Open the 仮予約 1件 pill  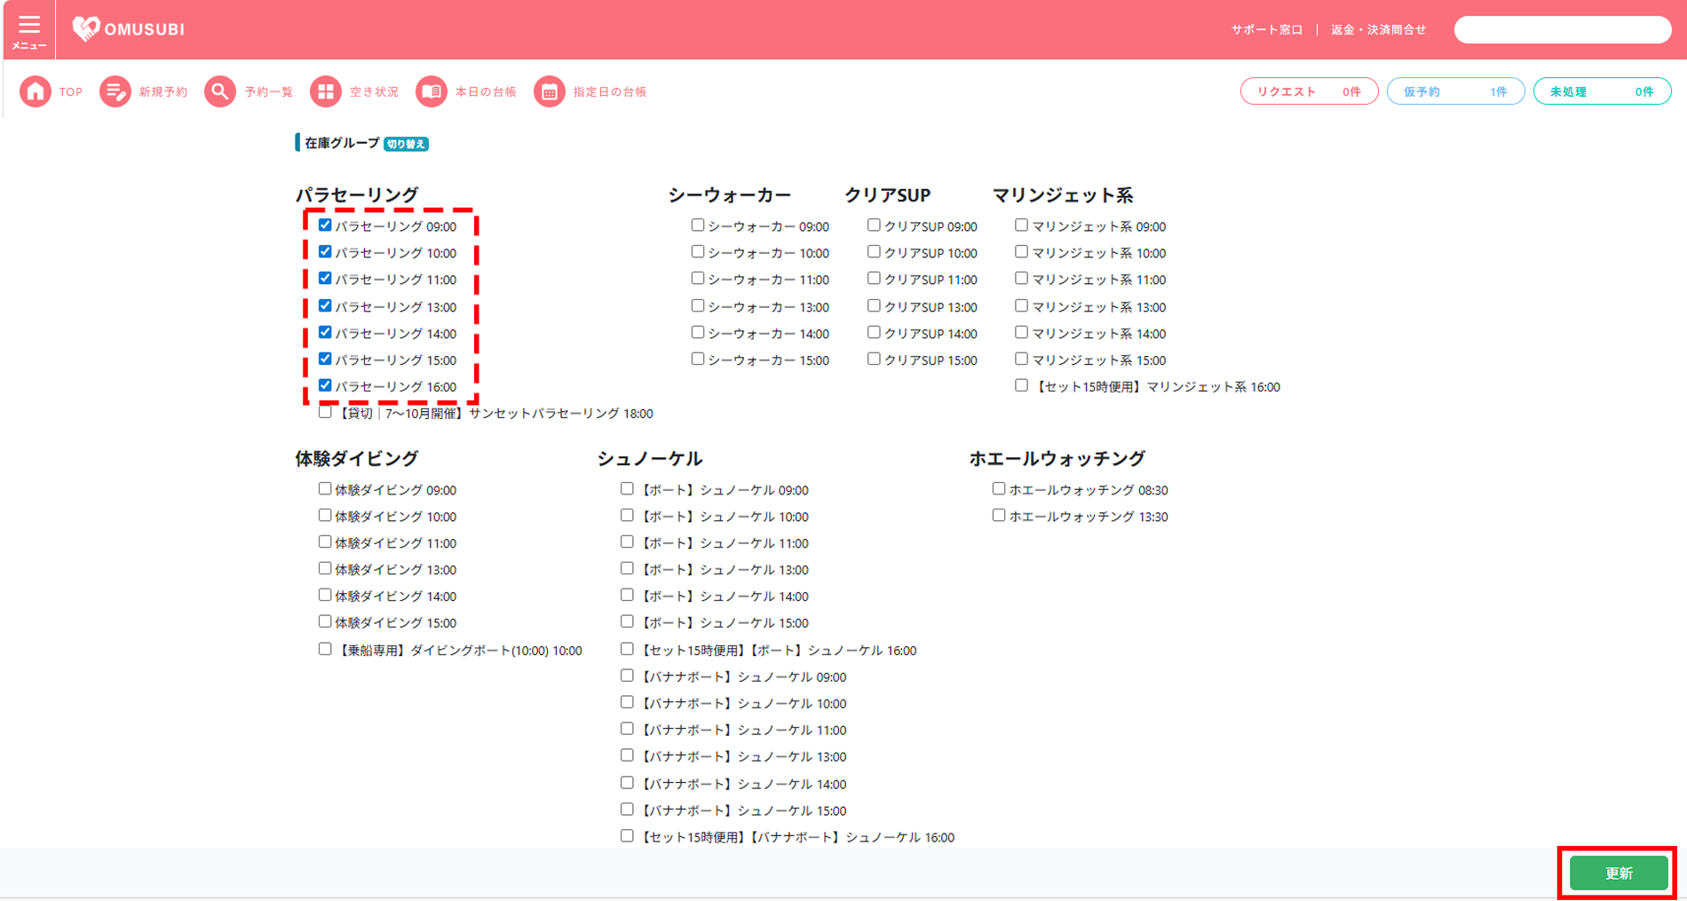pyautogui.click(x=1455, y=91)
